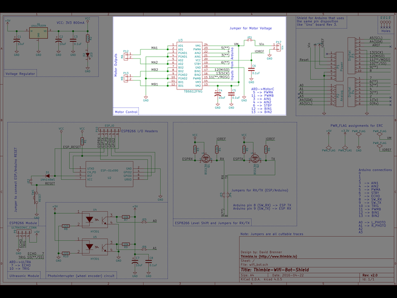Screen dimensions: 397x298
Task: Select the "A0 -> L_PHOTO" connection line
Action: point(372,222)
